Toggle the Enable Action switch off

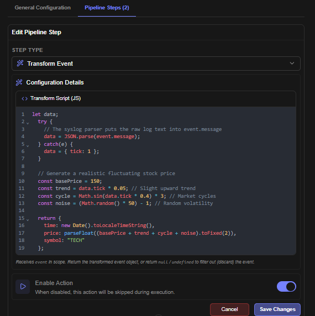point(286,286)
